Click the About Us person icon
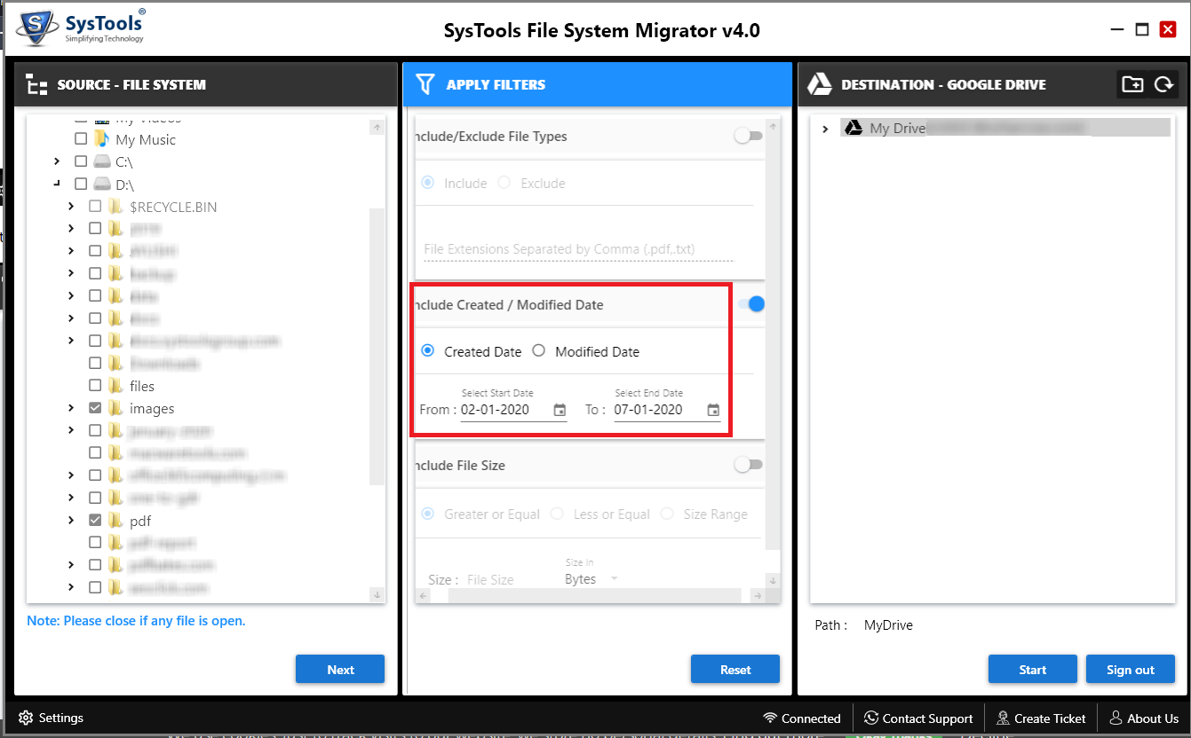The width and height of the screenshot is (1191, 738). point(1116,718)
